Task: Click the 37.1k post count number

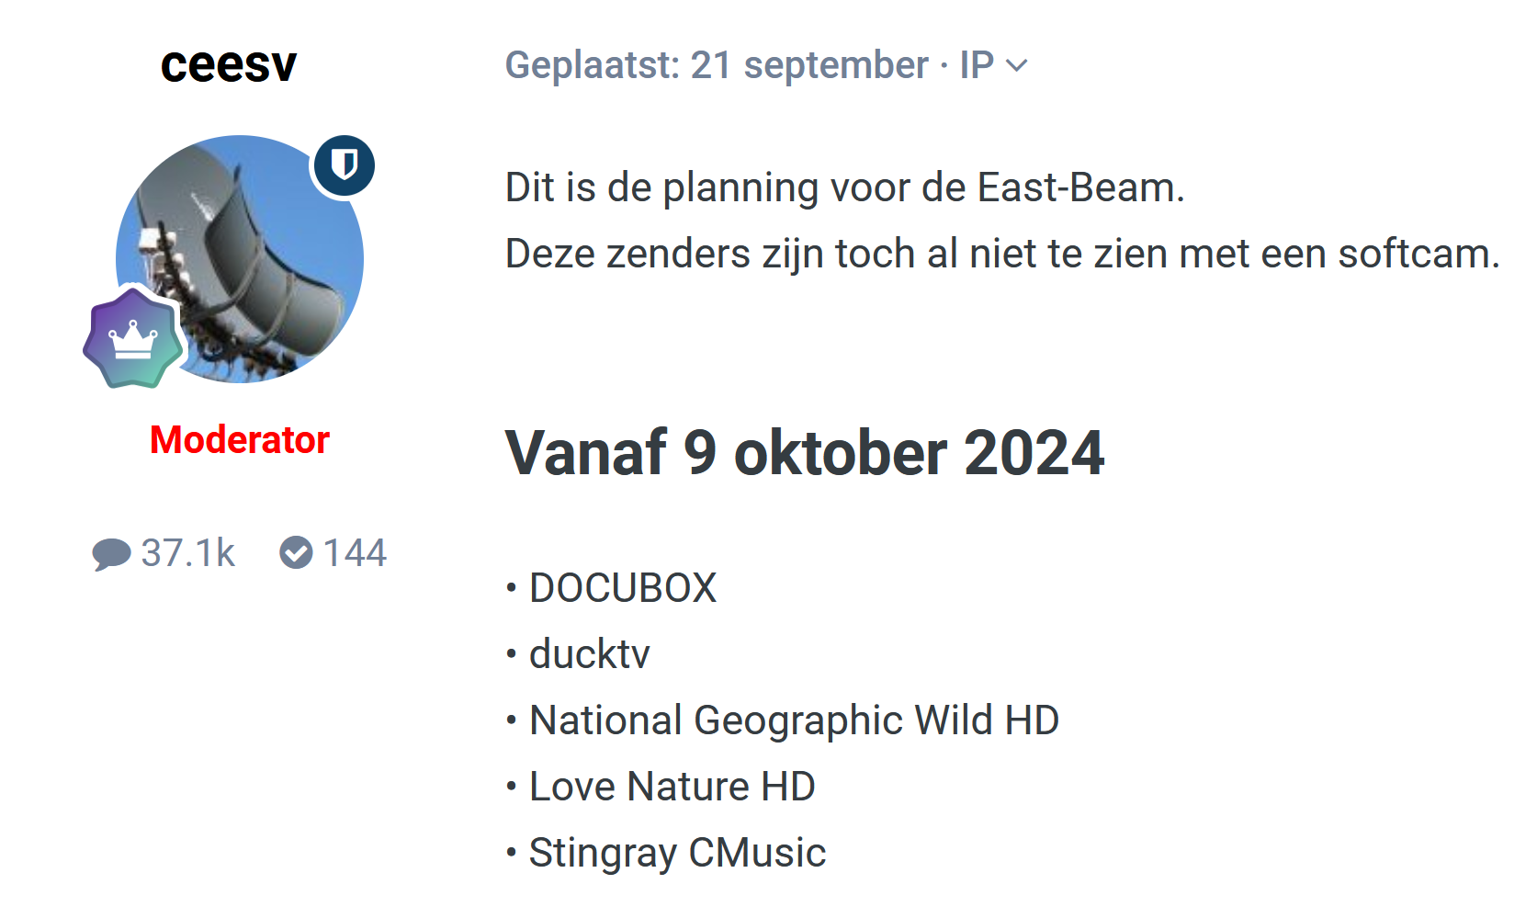Action: coord(188,553)
